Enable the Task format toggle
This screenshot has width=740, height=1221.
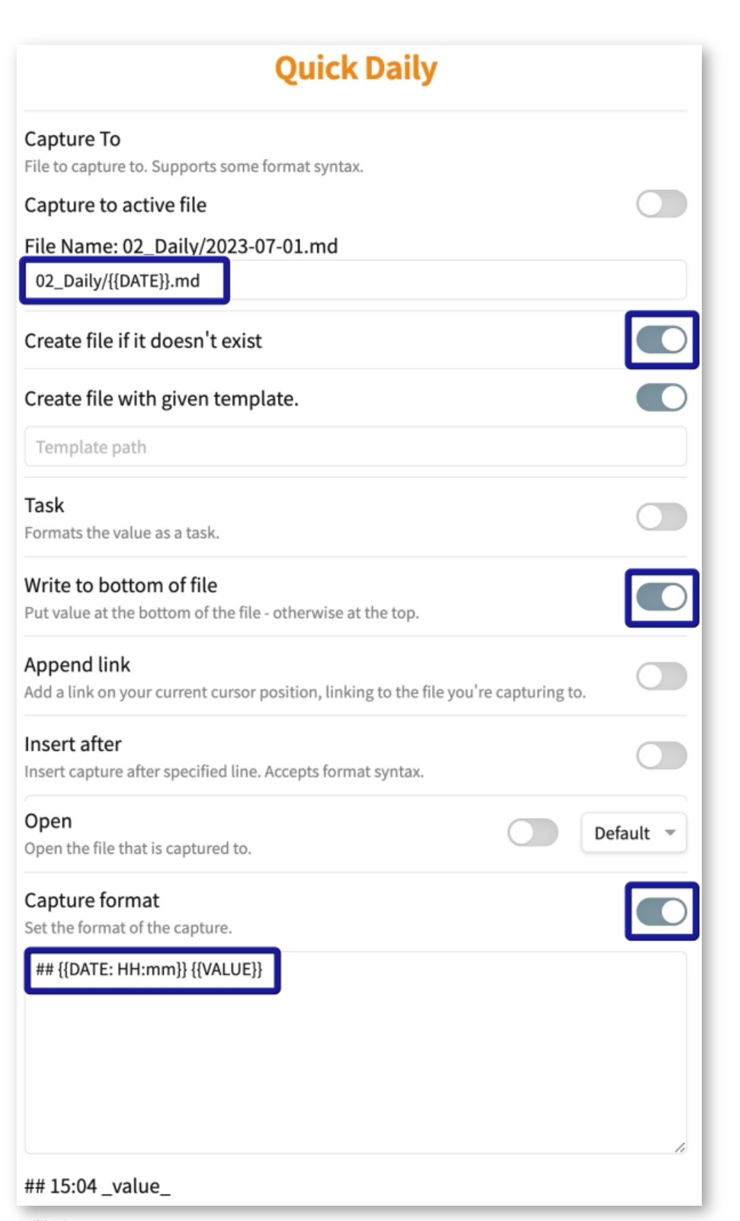click(661, 517)
